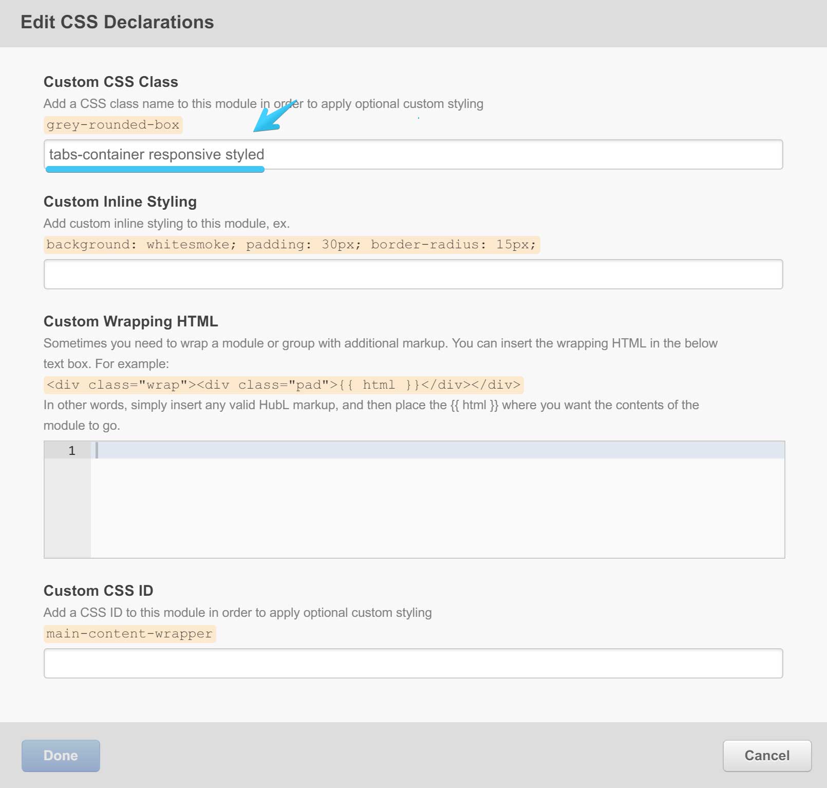Click line number 1 in editor gutter
Image resolution: width=827 pixels, height=788 pixels.
pos(72,451)
